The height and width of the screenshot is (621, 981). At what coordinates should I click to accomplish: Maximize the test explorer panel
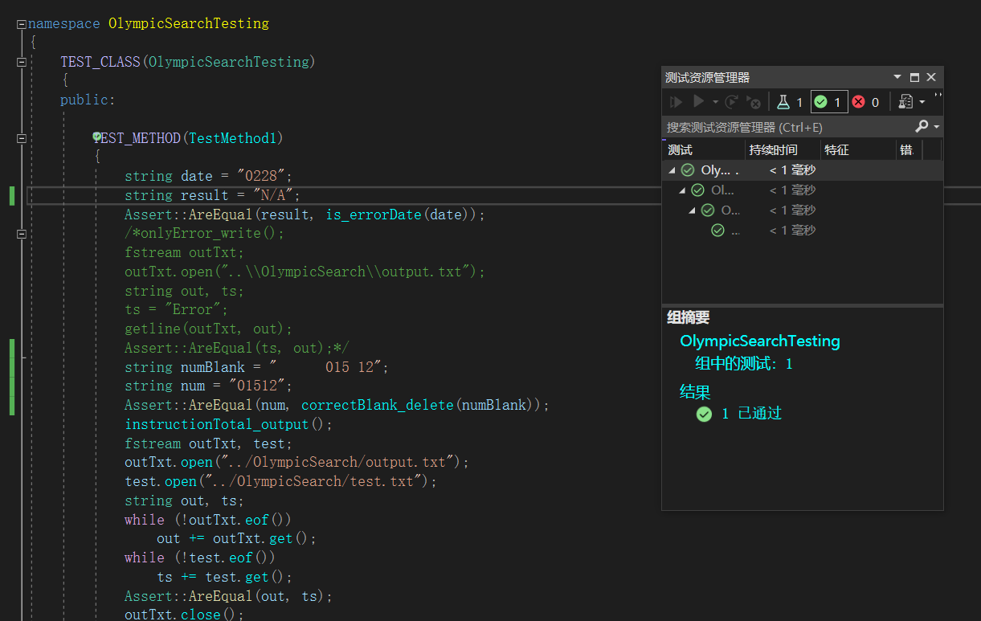coord(914,77)
